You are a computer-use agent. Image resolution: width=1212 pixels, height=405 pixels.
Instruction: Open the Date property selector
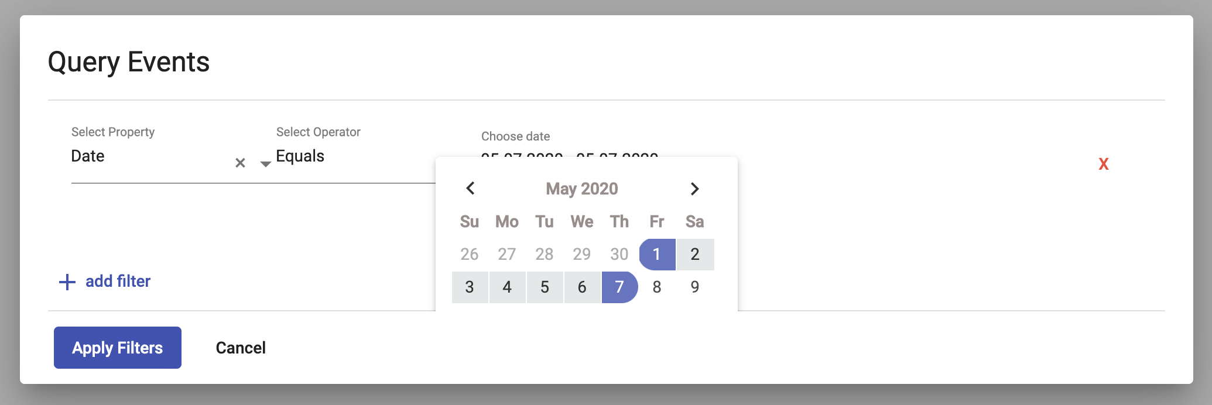click(88, 156)
